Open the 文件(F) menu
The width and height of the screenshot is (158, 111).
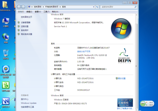coord(21,12)
